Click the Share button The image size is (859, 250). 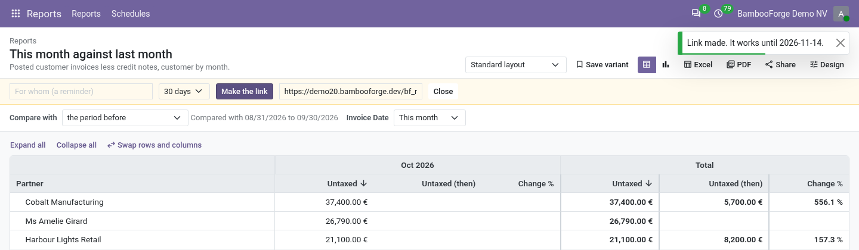(780, 65)
